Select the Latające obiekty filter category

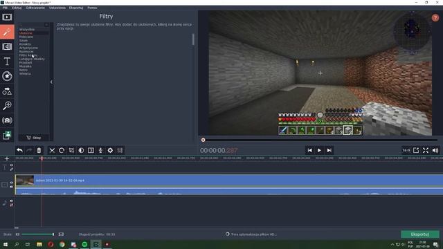(x=32, y=59)
